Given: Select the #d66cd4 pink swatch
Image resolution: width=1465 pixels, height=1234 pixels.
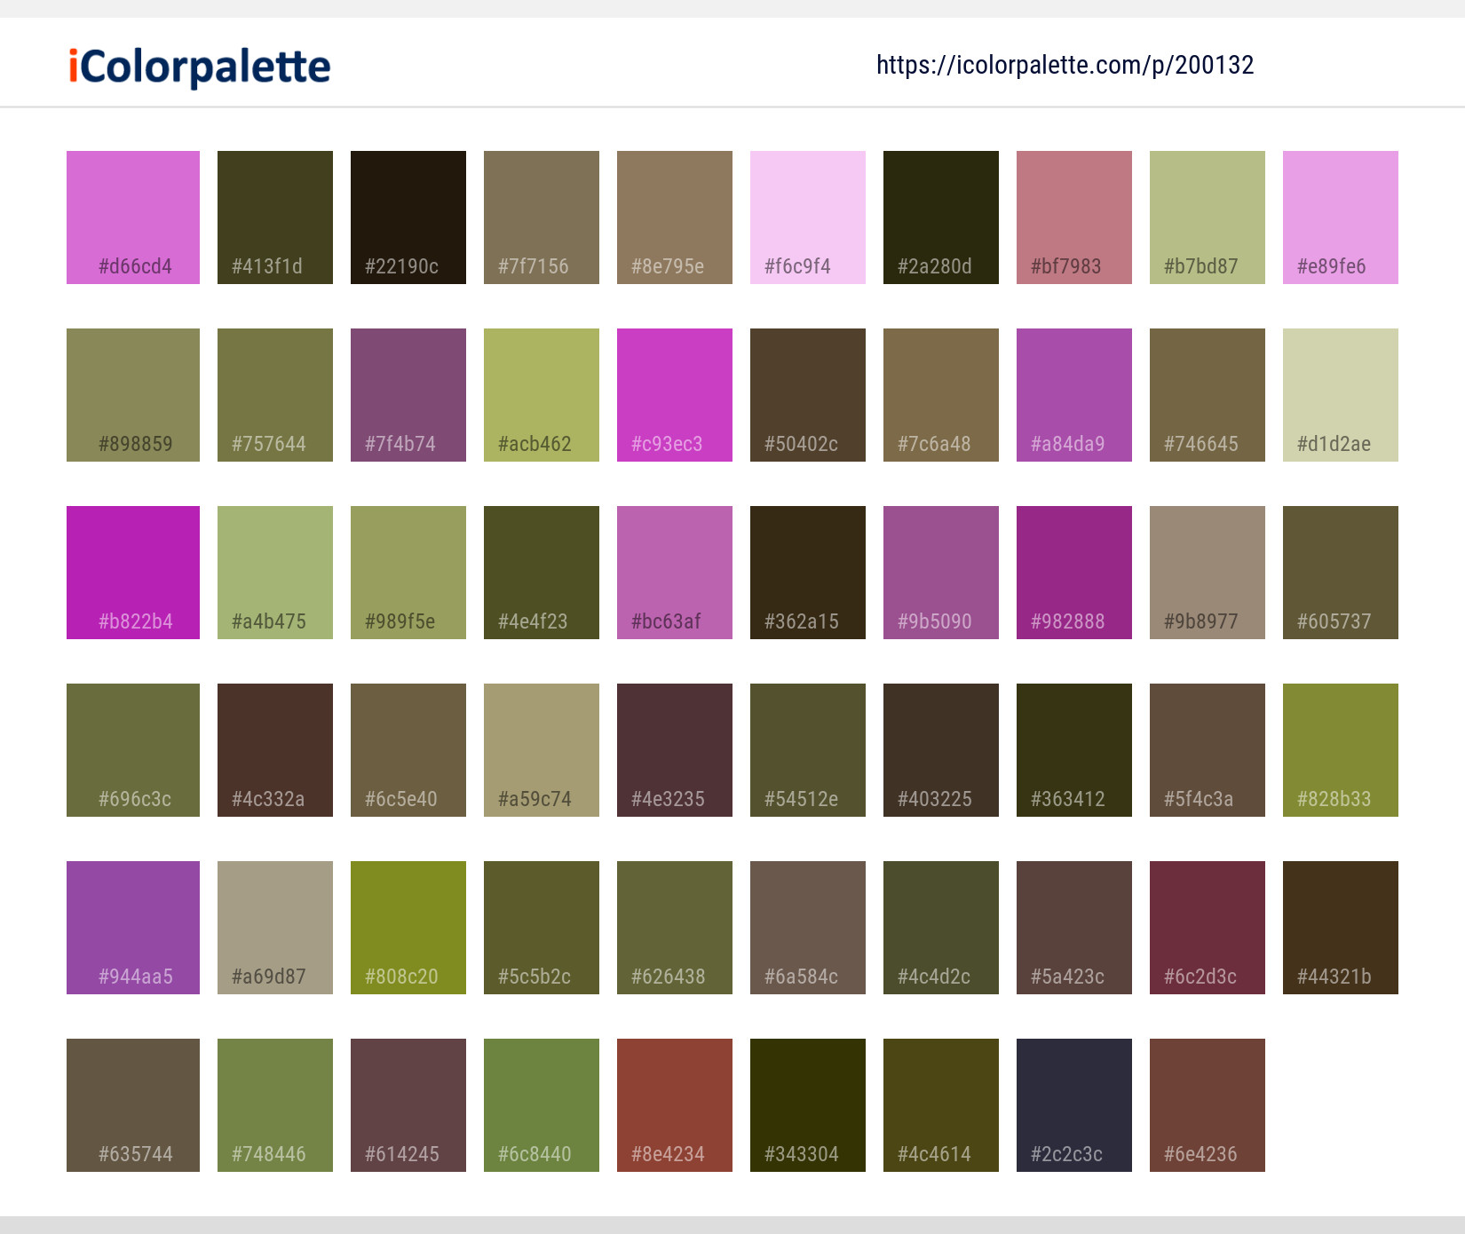Looking at the screenshot, I should click(132, 217).
